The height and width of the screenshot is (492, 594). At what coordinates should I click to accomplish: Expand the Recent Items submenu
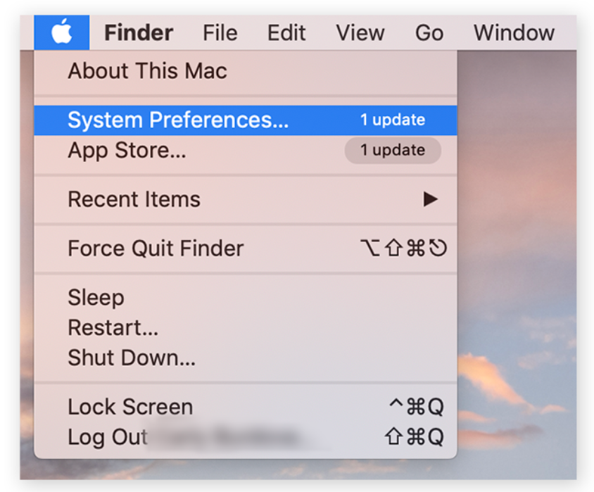click(134, 199)
